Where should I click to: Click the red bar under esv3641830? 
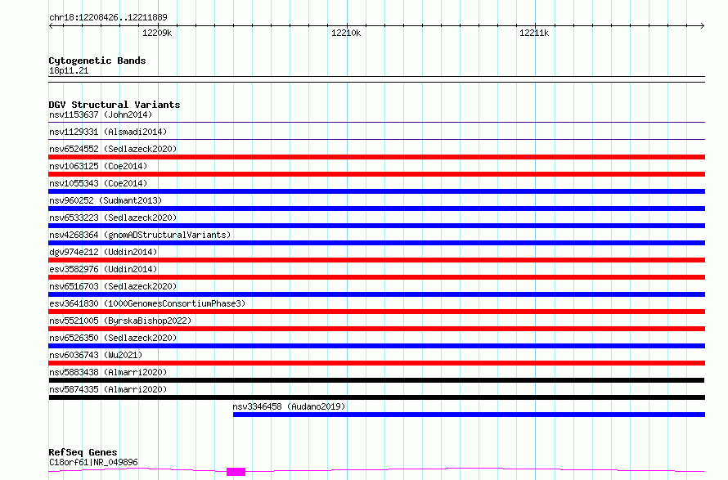pos(376,312)
